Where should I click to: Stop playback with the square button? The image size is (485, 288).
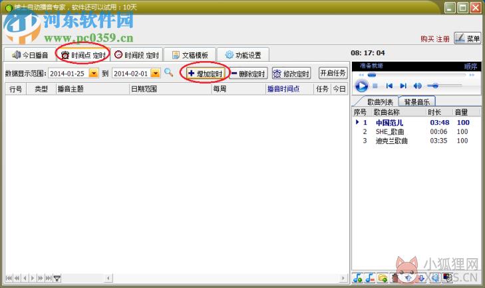click(x=375, y=86)
